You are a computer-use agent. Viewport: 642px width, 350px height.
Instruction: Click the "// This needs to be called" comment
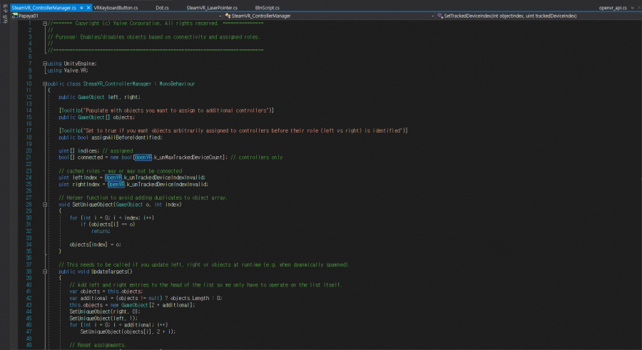click(204, 264)
